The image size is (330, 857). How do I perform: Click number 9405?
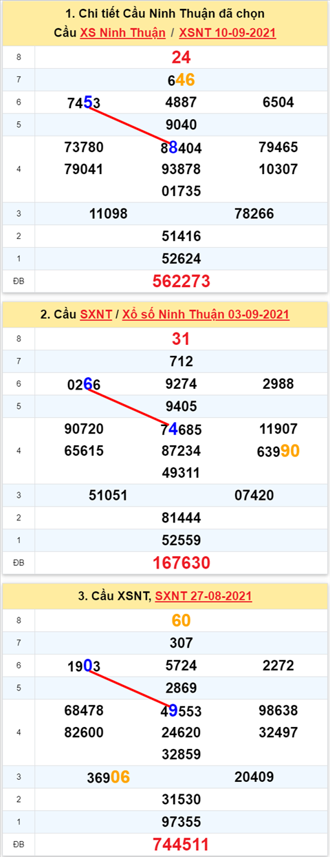[181, 406]
